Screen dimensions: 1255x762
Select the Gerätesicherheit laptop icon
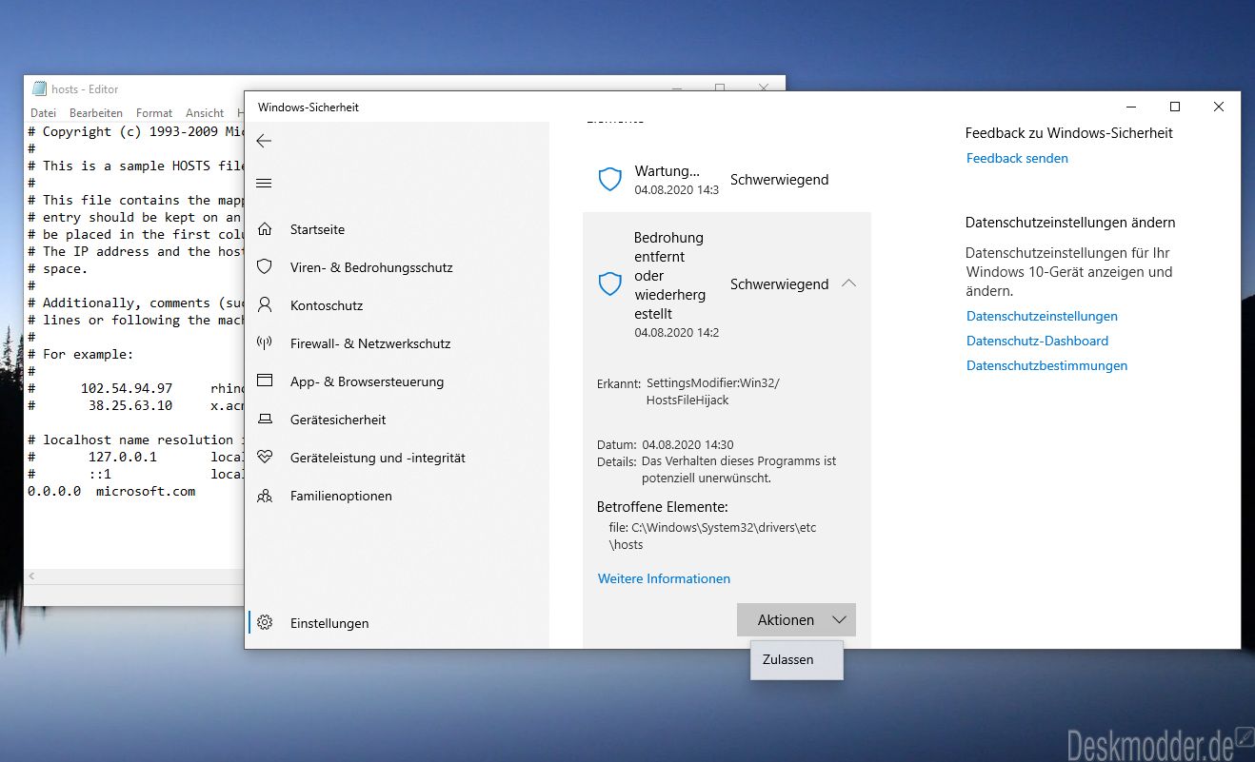pos(265,420)
